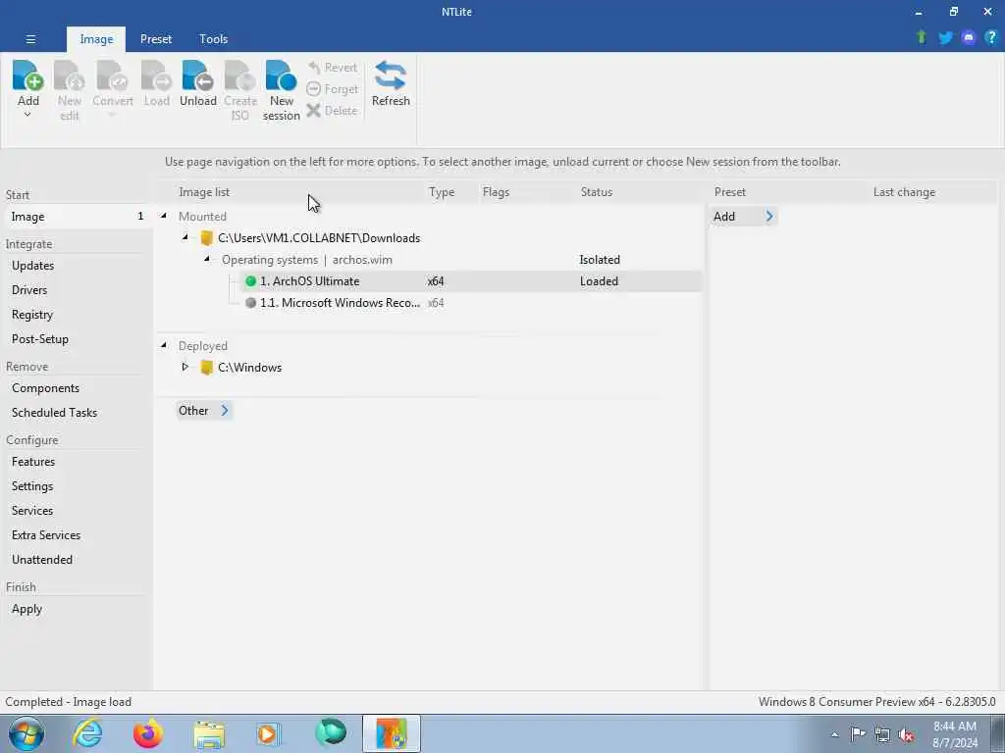Open the Apply page in sidebar
Viewport: 1005px width, 753px height.
pos(26,609)
